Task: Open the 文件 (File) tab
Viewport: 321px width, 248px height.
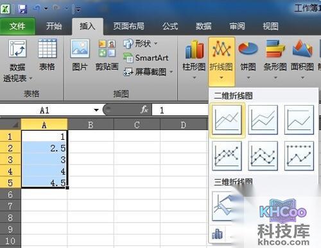Action: coord(17,26)
